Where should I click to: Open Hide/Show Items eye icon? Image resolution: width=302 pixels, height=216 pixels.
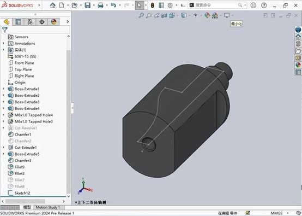196,15
